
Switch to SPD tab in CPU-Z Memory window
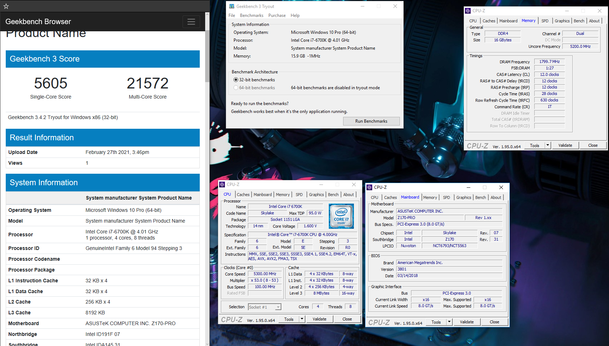click(545, 21)
